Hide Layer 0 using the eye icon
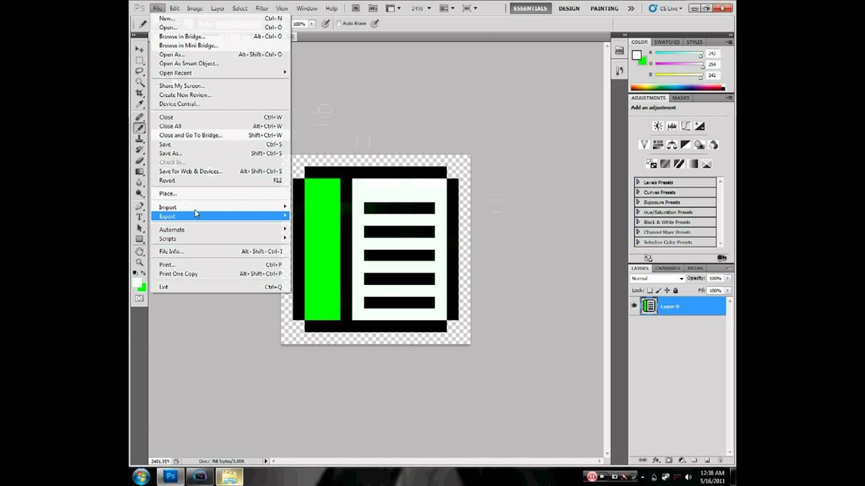 pyautogui.click(x=634, y=306)
